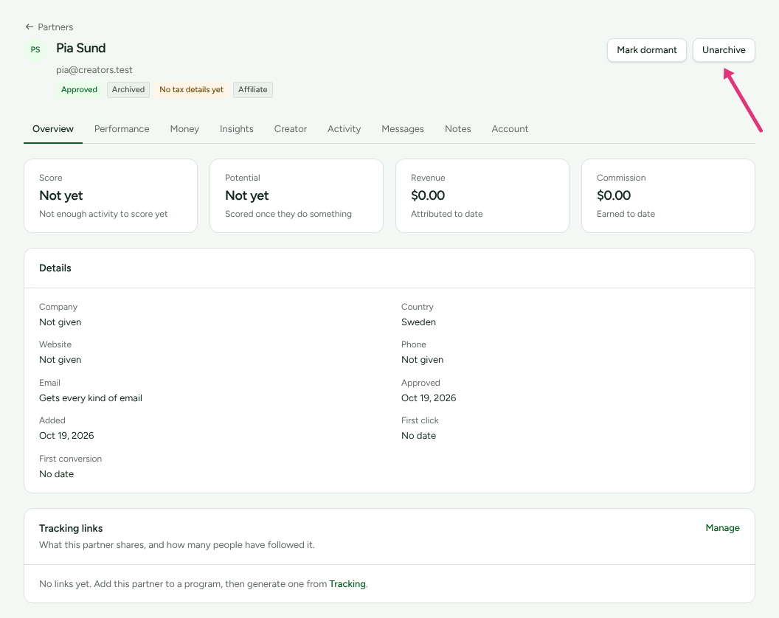Click the First click value No date
Screen dimensions: 779x618
[x=419, y=436]
